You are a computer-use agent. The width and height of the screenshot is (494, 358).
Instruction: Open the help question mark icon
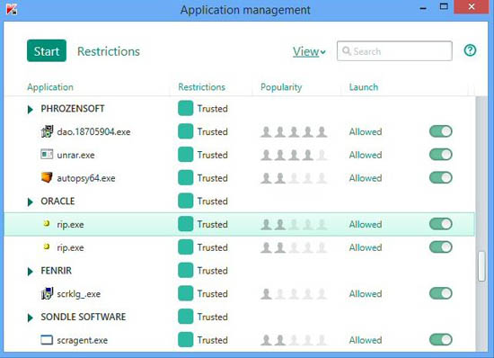470,50
